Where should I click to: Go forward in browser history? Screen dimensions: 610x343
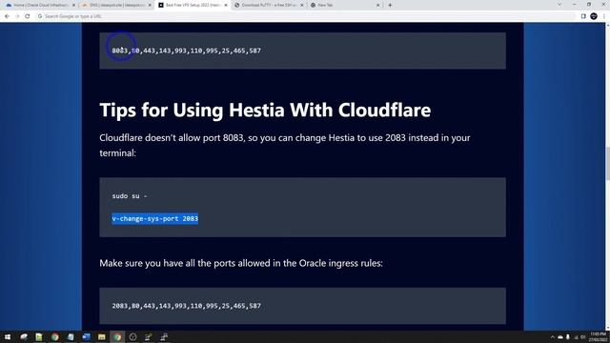click(17, 16)
